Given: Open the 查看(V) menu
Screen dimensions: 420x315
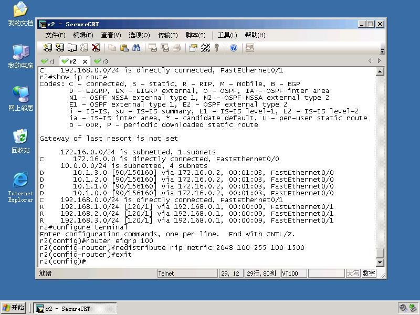Looking at the screenshot, I should (111, 35).
